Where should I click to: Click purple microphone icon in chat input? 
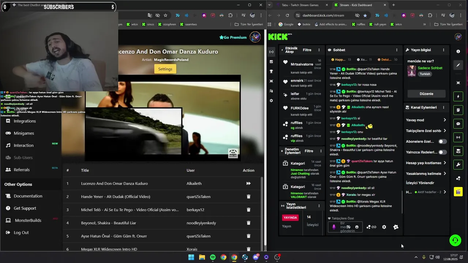tap(333, 227)
